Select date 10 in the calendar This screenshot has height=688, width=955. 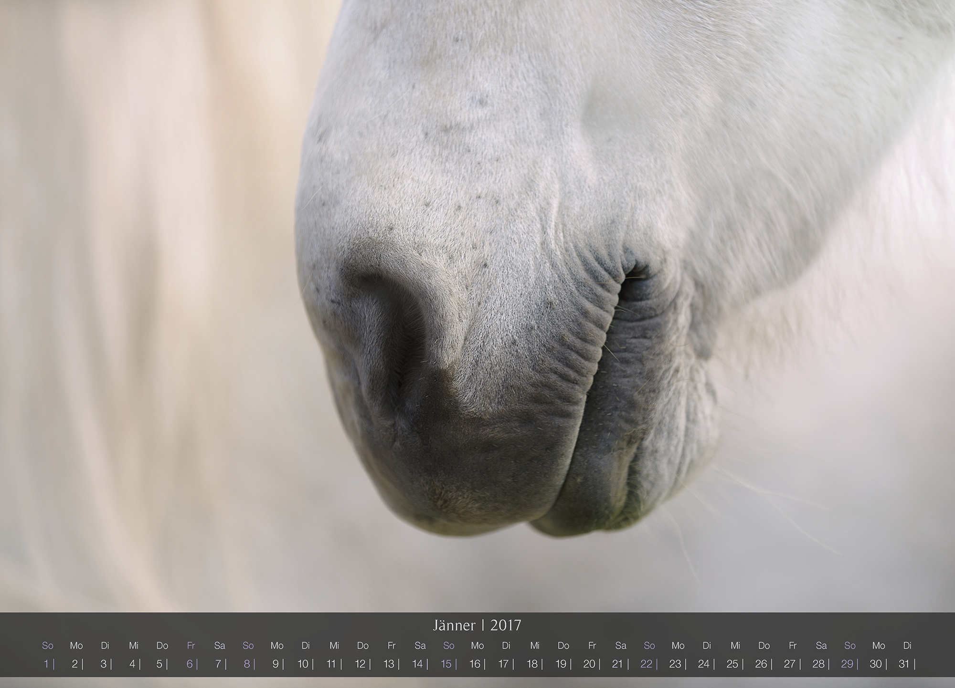tap(303, 664)
